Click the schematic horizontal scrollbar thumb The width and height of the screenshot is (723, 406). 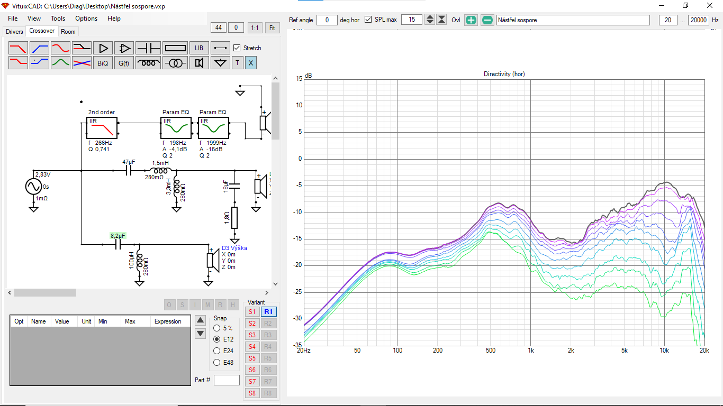coord(45,292)
